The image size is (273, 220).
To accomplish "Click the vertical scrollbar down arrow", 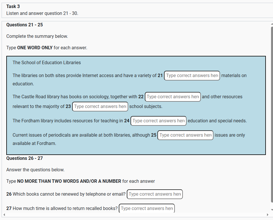I will point(271,210).
